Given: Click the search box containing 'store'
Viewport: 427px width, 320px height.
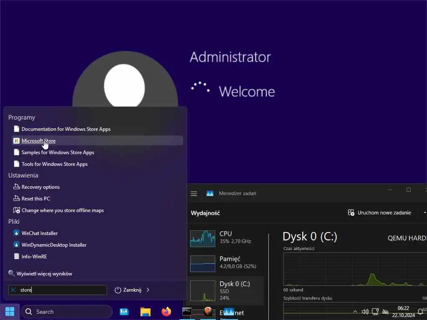Looking at the screenshot, I should pos(58,290).
